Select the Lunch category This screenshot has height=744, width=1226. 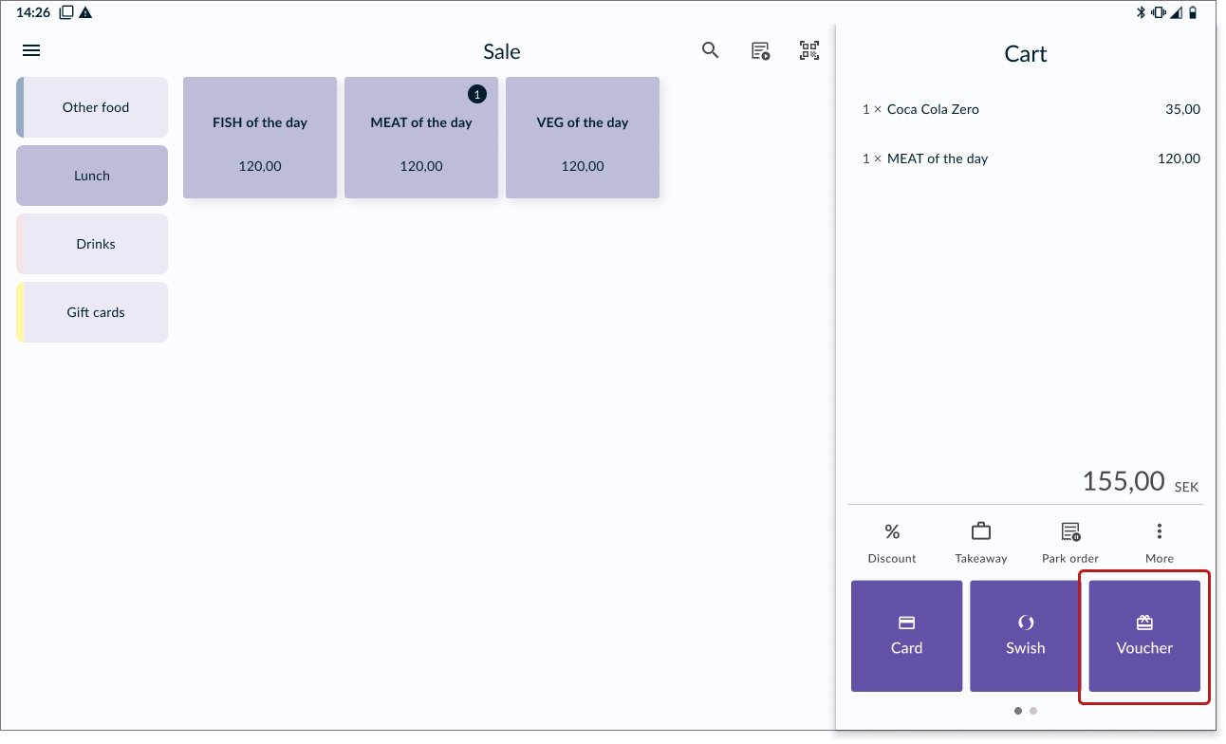[x=92, y=176]
